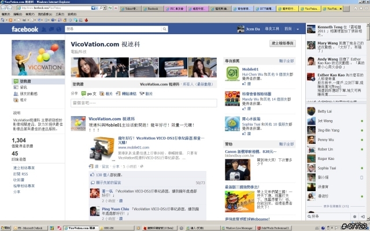This screenshot has width=370, height=231.
Task: Click the Facebook logo
Action: point(25,29)
